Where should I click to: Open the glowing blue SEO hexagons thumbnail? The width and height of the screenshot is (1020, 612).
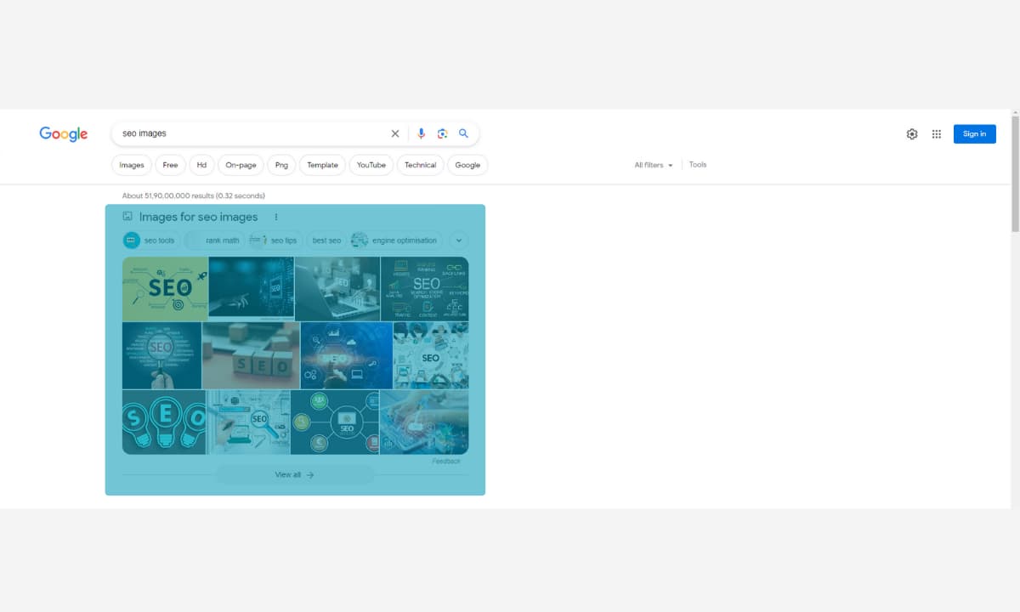pos(347,355)
